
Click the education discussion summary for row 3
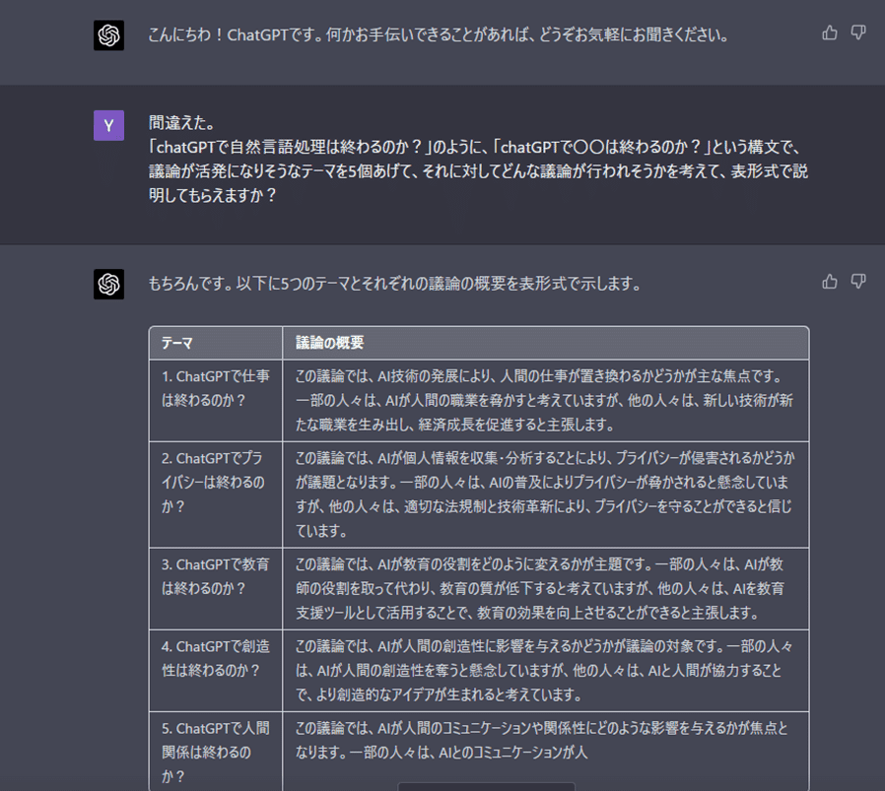point(546,588)
